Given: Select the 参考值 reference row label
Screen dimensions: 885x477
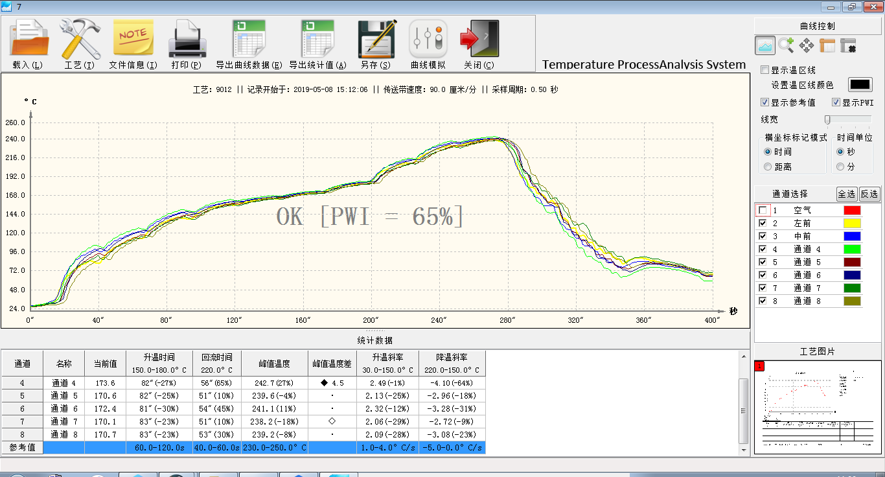Looking at the screenshot, I should coord(22,447).
